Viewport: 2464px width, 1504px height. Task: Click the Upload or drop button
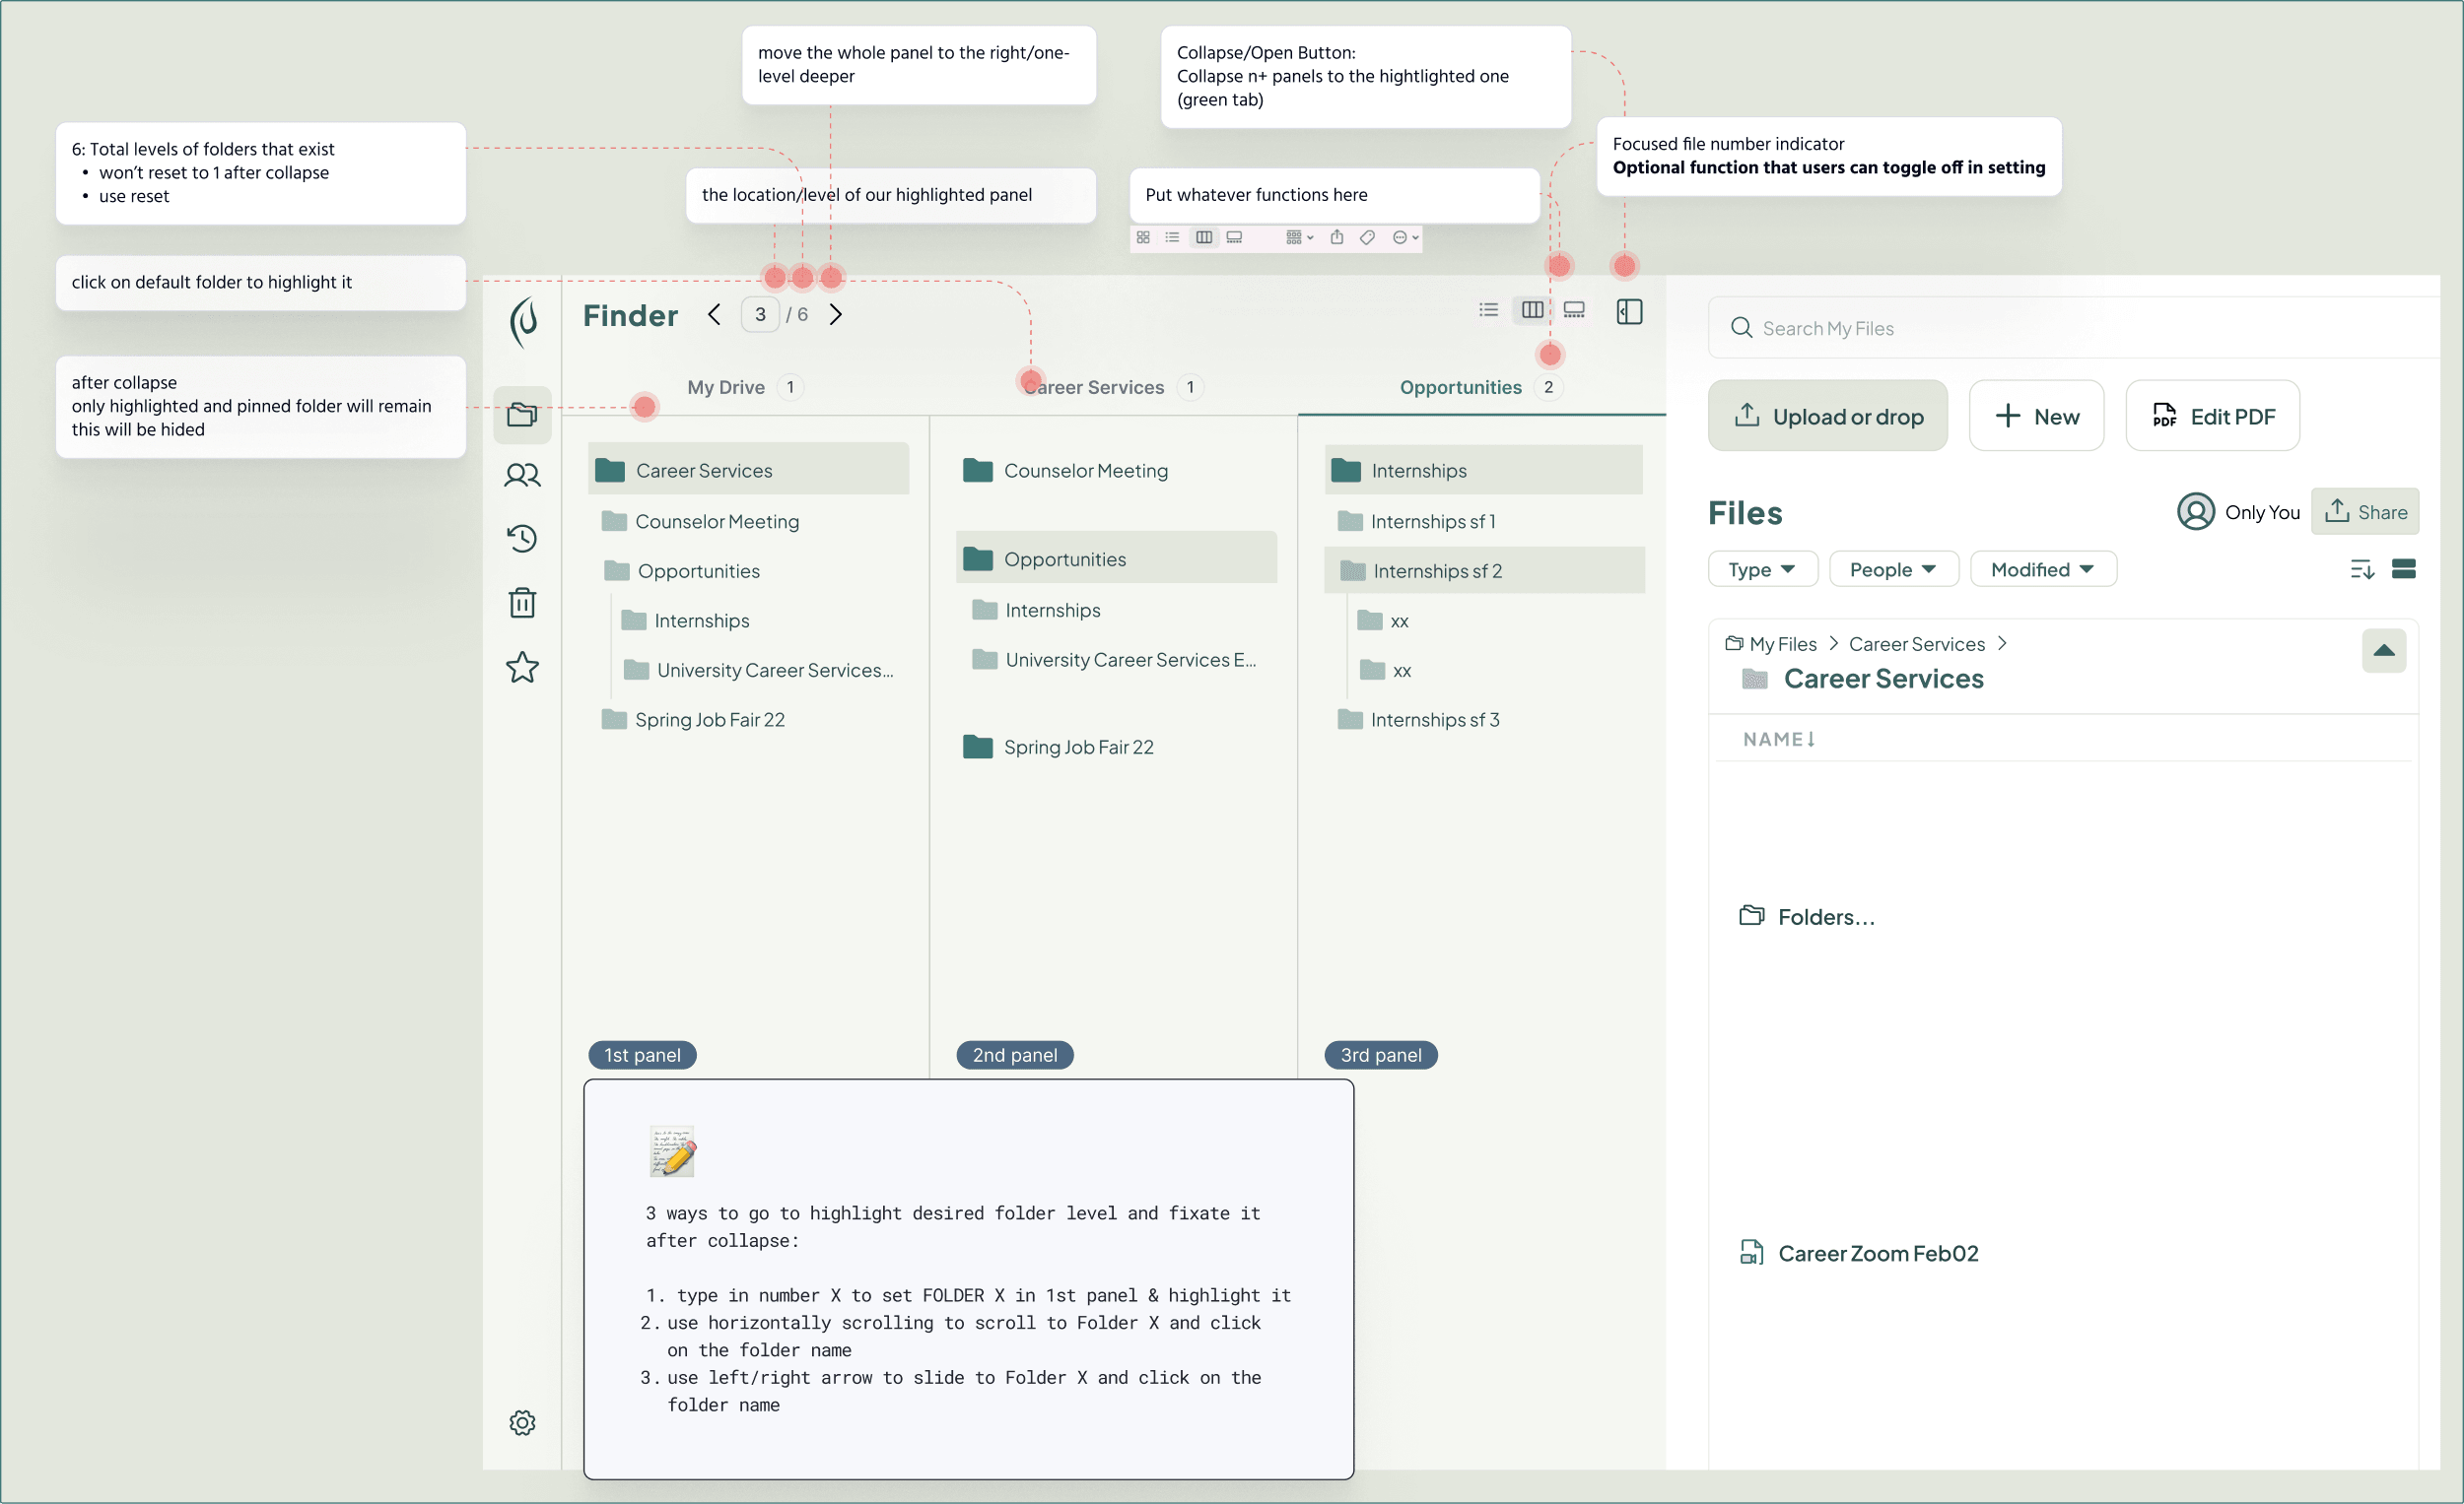coord(1828,416)
